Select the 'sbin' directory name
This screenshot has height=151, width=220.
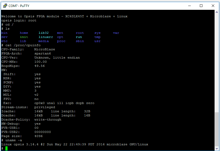point(80,41)
